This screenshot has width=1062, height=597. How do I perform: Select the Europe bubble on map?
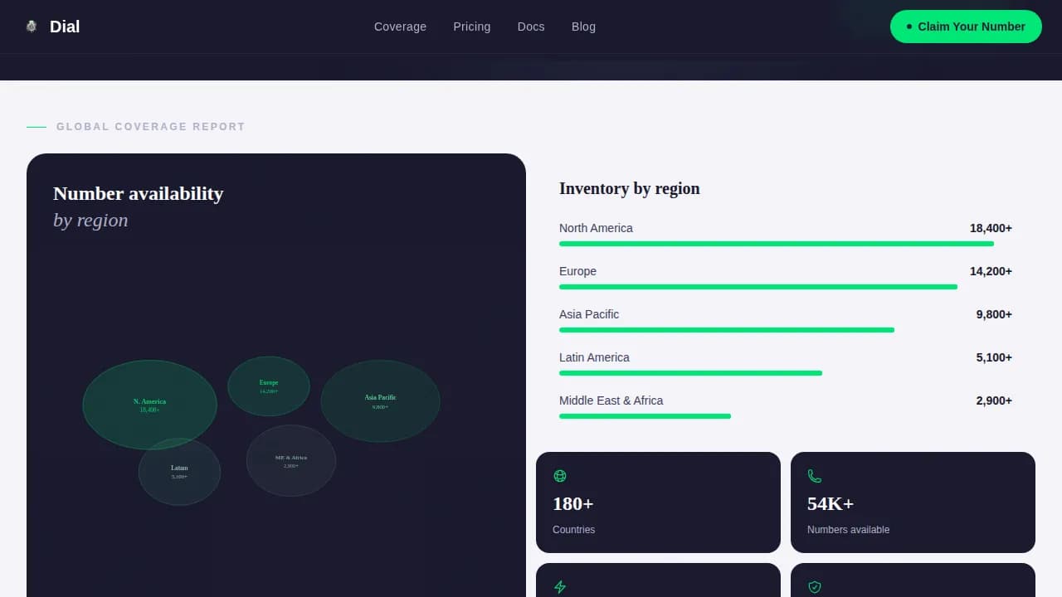[x=269, y=386]
